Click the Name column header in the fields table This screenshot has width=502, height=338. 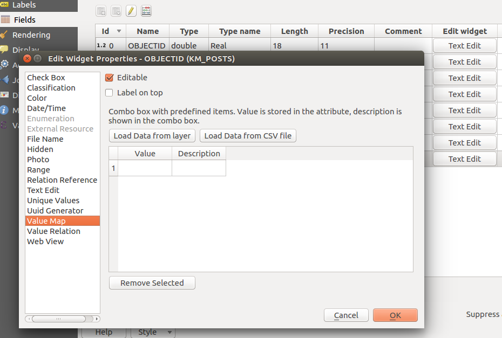(147, 31)
